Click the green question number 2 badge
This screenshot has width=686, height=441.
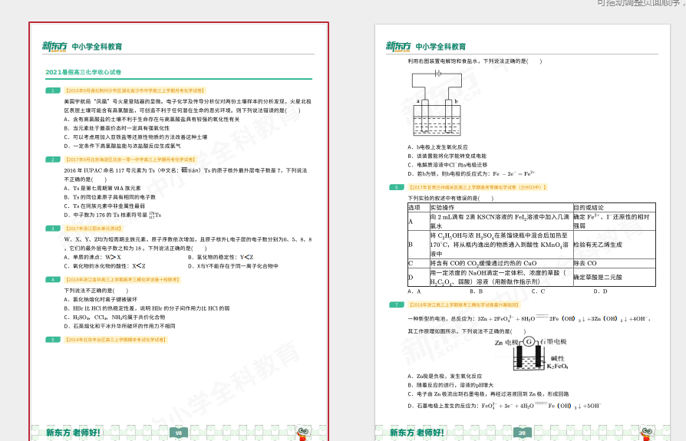[x=53, y=160]
